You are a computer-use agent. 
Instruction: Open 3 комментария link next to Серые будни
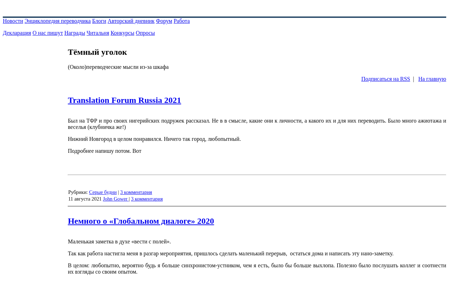point(136,192)
